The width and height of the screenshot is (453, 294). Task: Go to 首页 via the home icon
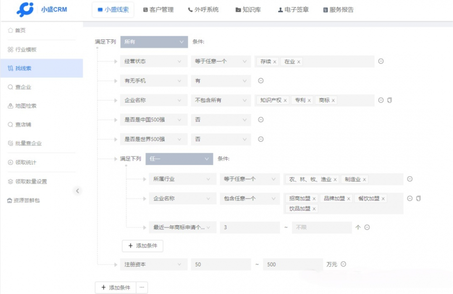tap(19, 30)
